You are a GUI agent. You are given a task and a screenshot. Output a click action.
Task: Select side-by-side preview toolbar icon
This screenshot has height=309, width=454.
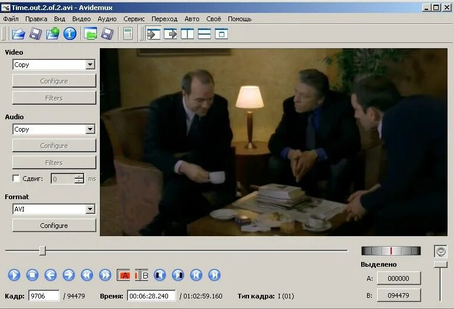pos(187,34)
